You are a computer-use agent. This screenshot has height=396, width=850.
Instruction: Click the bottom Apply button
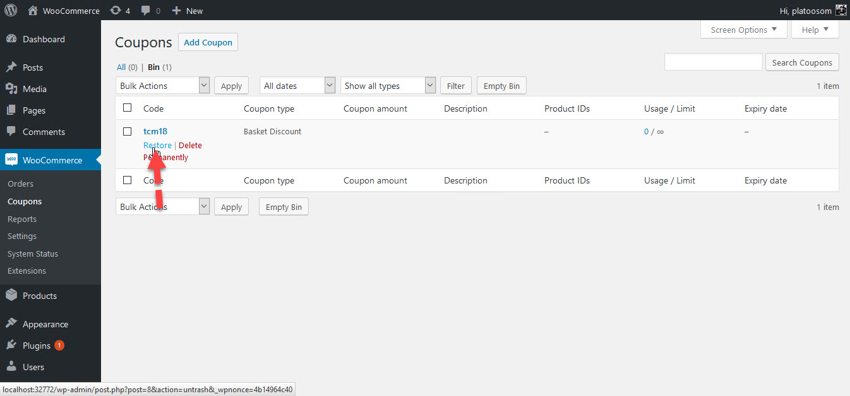coord(231,207)
